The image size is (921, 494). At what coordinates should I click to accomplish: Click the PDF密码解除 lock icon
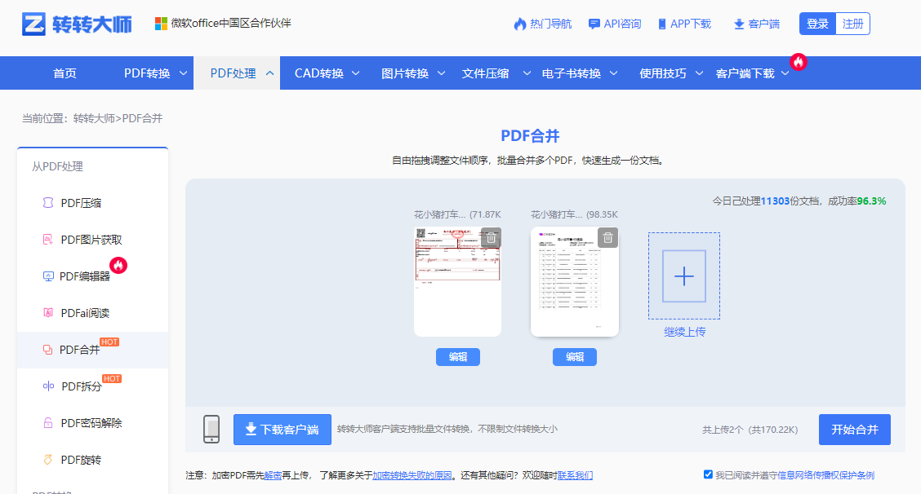click(48, 423)
